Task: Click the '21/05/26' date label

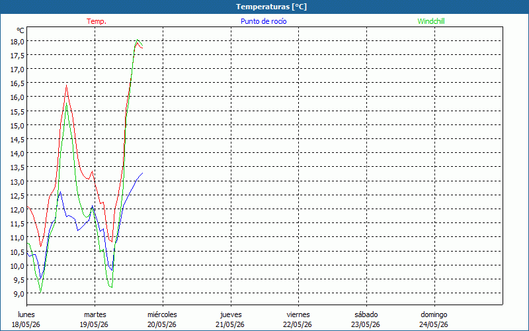Action: (230, 324)
